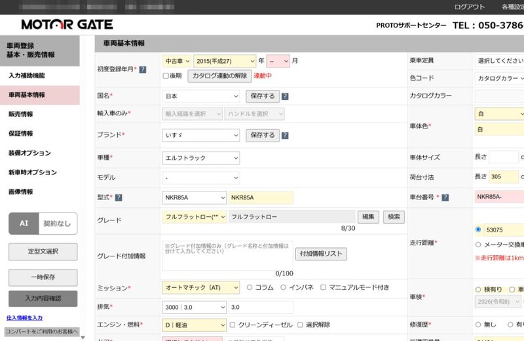Image resolution: width=524 pixels, height=341 pixels.
Task: Click the 車体サイズ 長さ field
Action: point(504,157)
